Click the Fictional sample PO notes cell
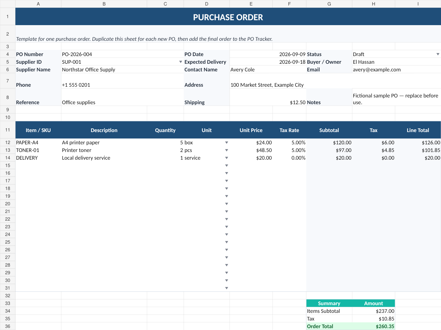The width and height of the screenshot is (441, 330). pyautogui.click(x=397, y=97)
